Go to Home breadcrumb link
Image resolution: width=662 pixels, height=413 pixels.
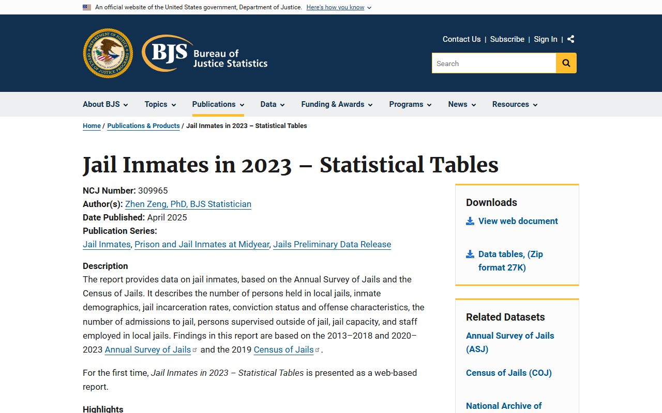92,125
